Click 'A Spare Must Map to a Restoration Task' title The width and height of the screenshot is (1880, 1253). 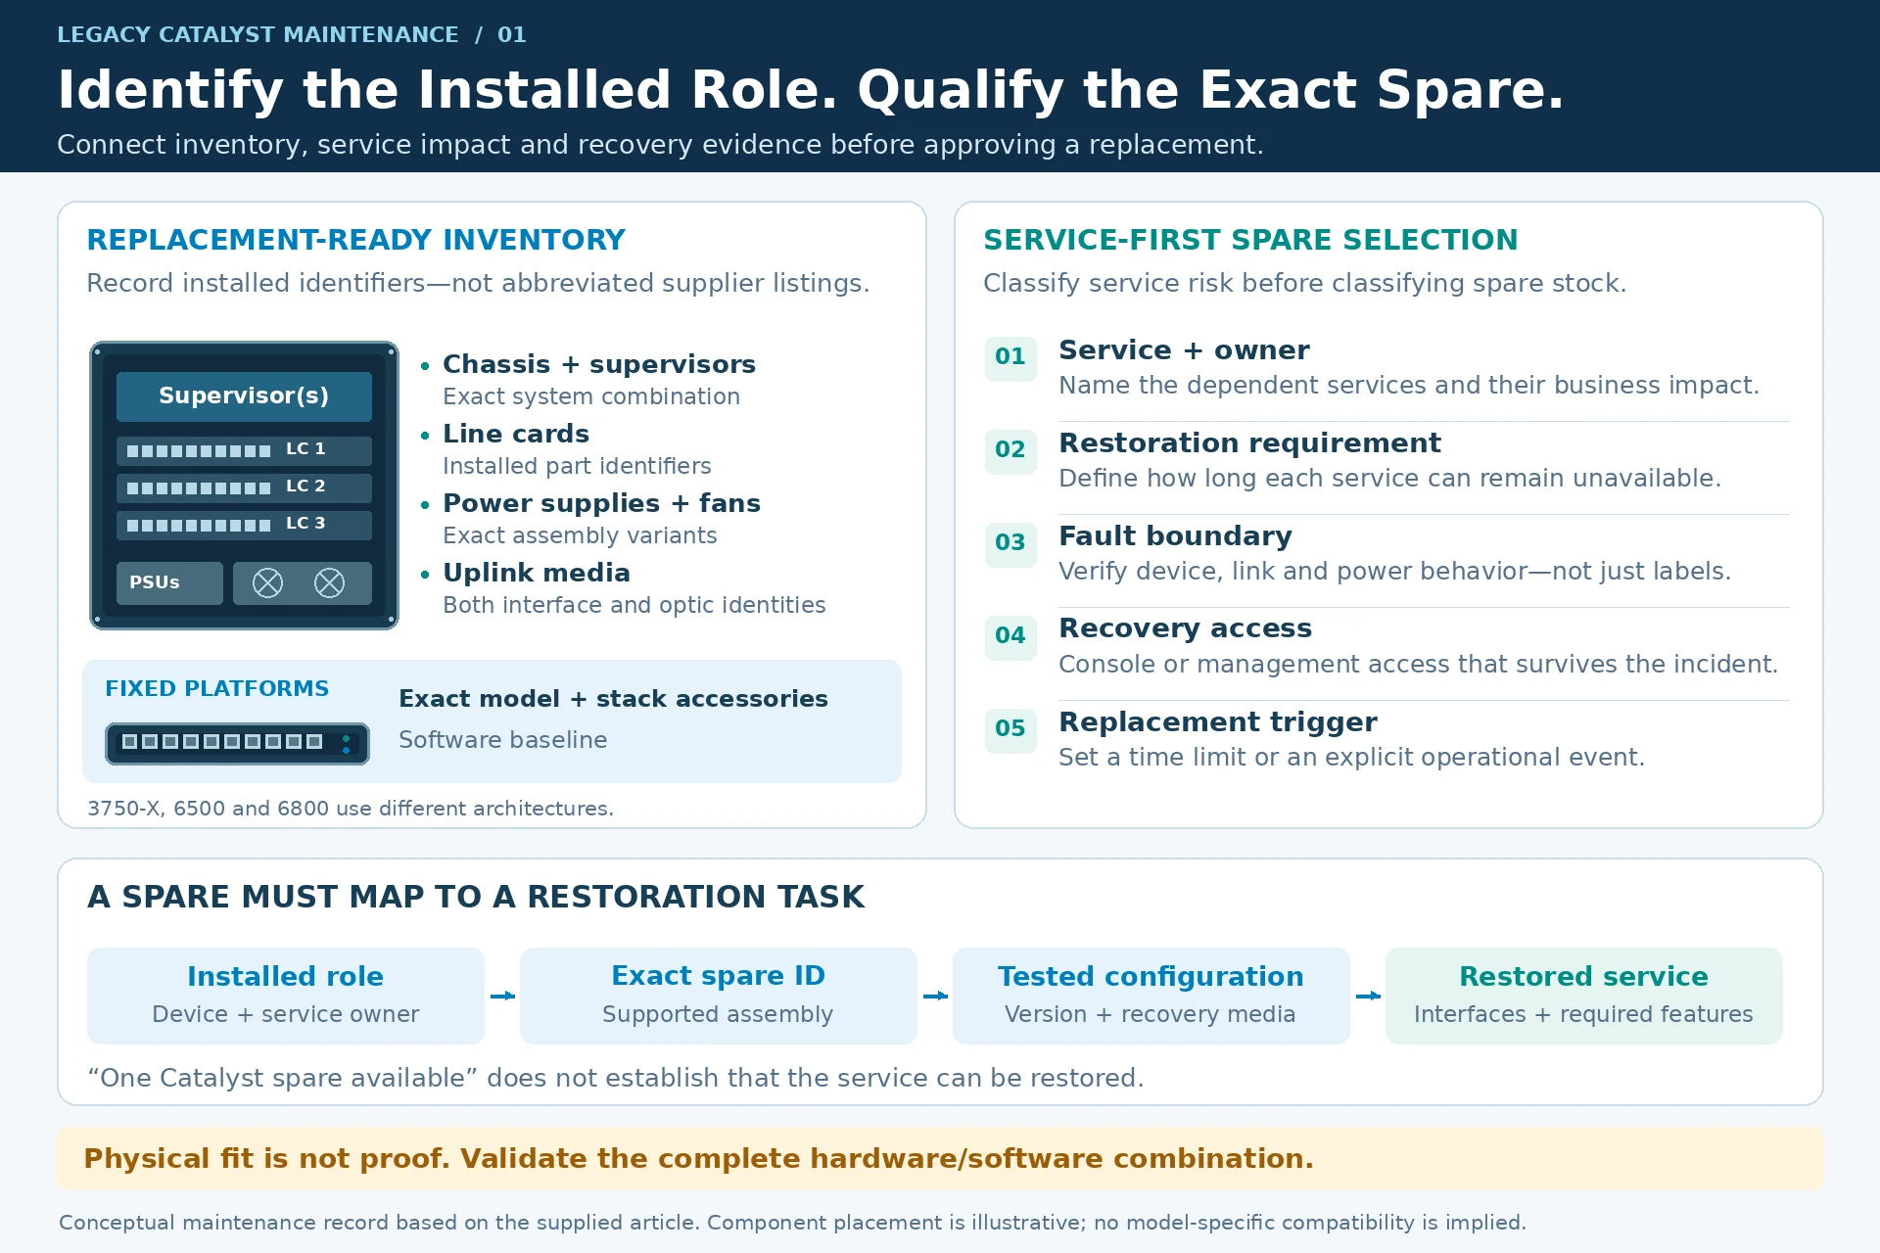pyautogui.click(x=476, y=897)
